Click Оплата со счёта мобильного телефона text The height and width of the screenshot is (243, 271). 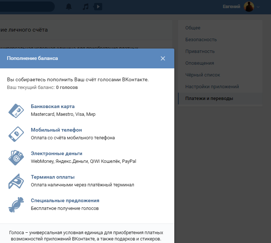73,138
